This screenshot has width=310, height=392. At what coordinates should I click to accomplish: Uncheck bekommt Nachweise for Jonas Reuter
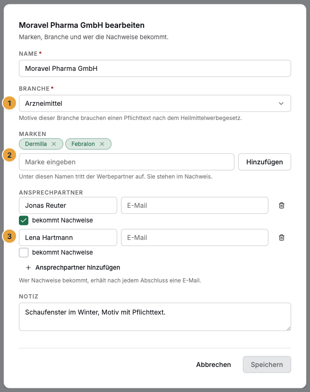(24, 221)
